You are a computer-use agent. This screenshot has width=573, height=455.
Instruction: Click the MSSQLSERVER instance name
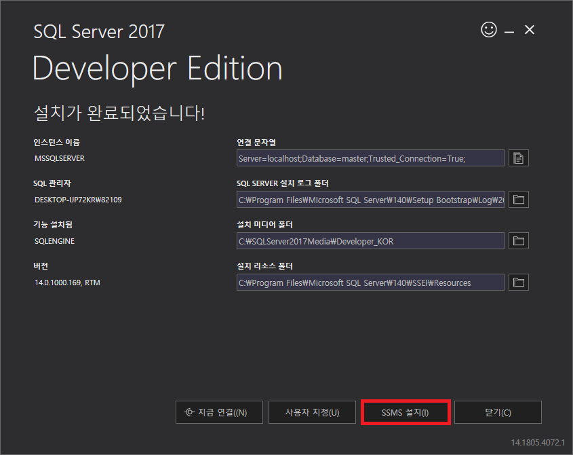(60, 158)
